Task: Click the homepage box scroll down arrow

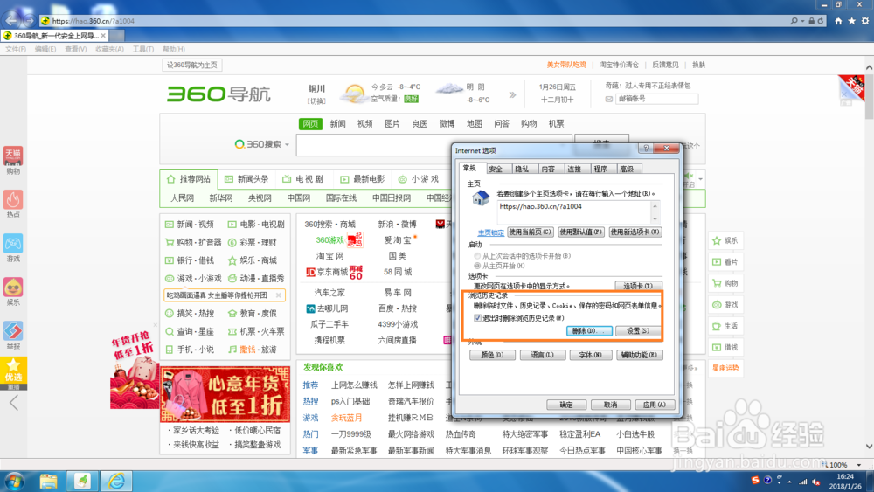Action: pos(655,219)
